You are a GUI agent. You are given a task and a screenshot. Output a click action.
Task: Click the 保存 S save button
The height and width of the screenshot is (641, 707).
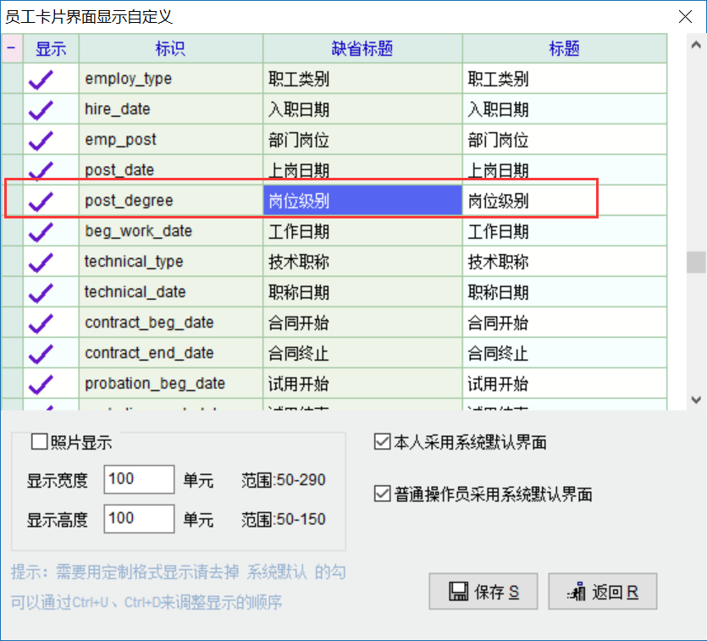(483, 592)
